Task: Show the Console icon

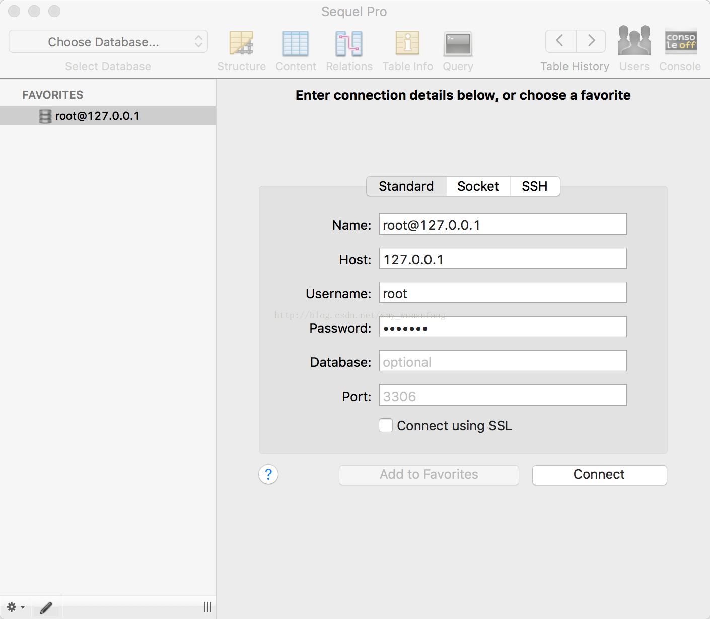Action: coord(681,41)
